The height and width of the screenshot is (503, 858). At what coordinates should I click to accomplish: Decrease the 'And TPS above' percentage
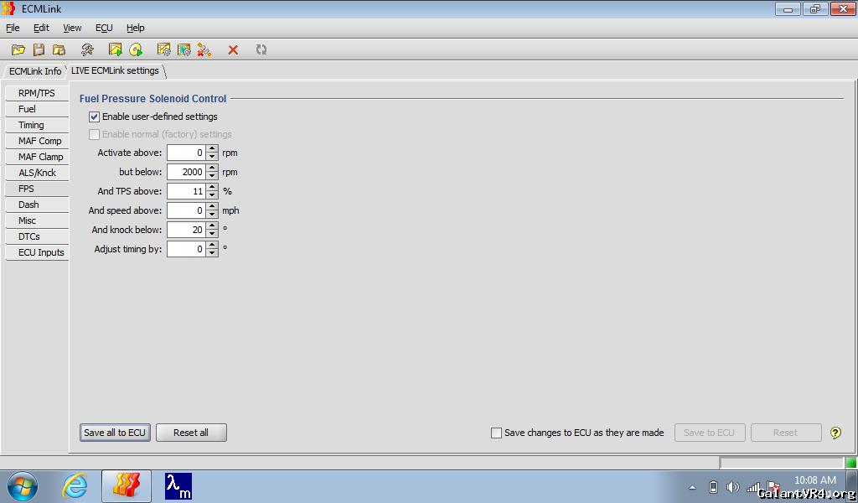click(x=212, y=195)
